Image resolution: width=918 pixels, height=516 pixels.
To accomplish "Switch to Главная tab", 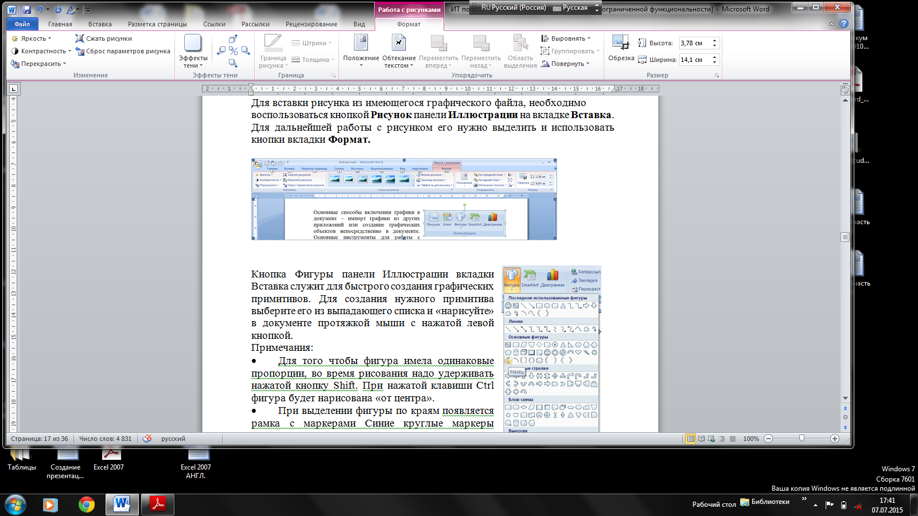I will pyautogui.click(x=60, y=24).
